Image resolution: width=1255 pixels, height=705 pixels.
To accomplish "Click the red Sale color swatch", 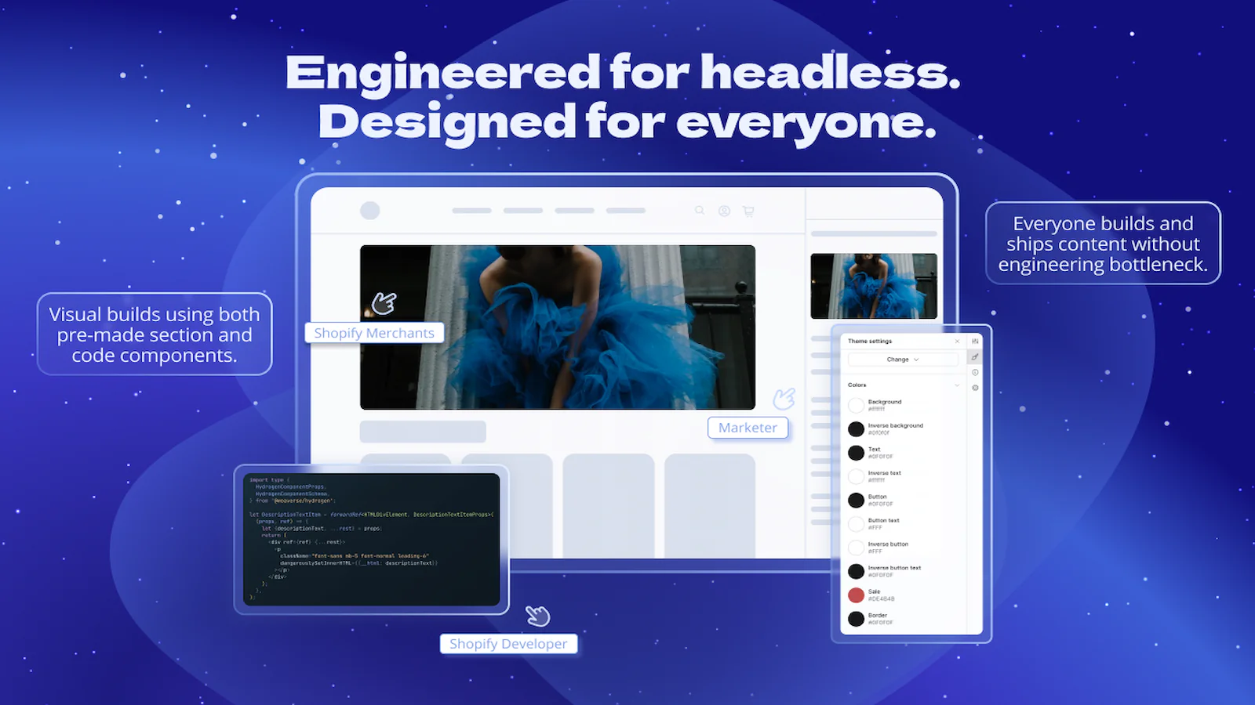I will [x=857, y=595].
